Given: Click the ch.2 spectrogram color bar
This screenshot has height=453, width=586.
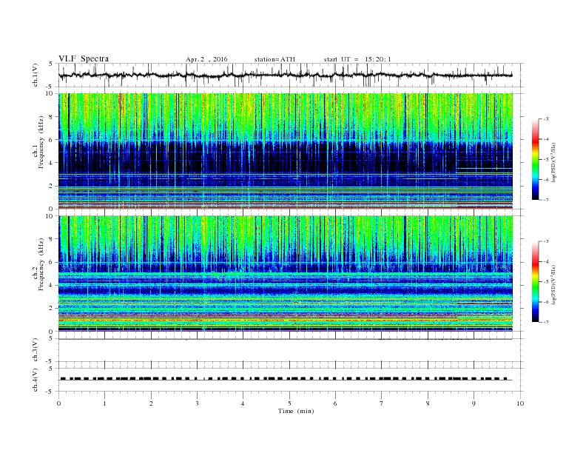Looking at the screenshot, I should click(x=535, y=281).
